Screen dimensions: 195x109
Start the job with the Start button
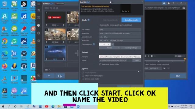pos(178,76)
